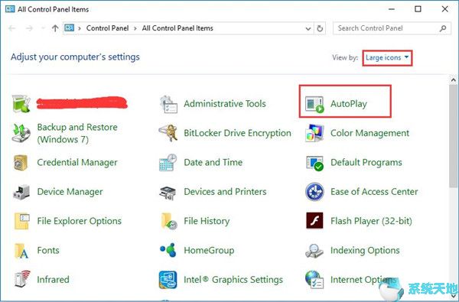Click the HomeGroup icon
Screen dimensions: 459x302
[168, 250]
